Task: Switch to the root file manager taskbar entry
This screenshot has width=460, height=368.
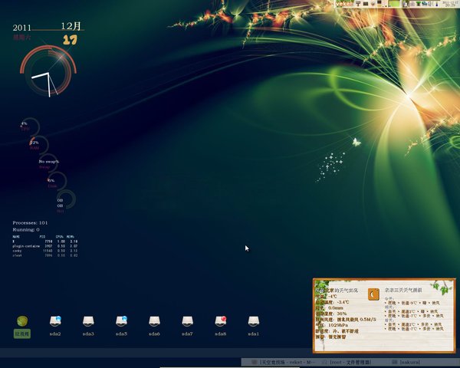Action: click(x=351, y=361)
